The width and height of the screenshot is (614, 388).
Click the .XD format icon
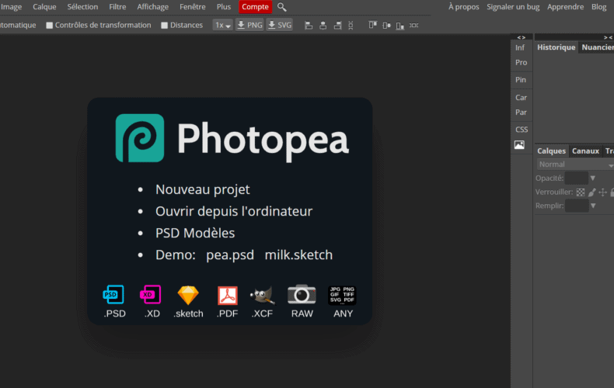[x=150, y=295]
